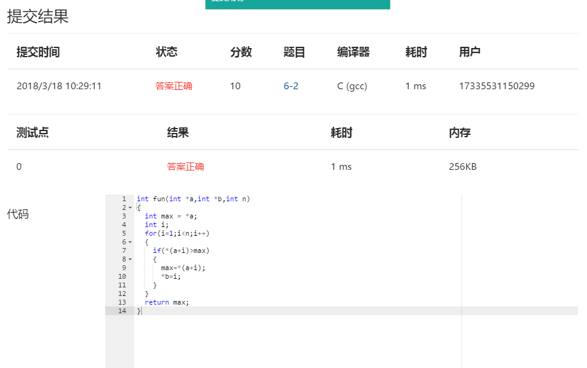The image size is (587, 368).
Task: Select the 答案正确 result for test point 0
Action: pos(185,167)
